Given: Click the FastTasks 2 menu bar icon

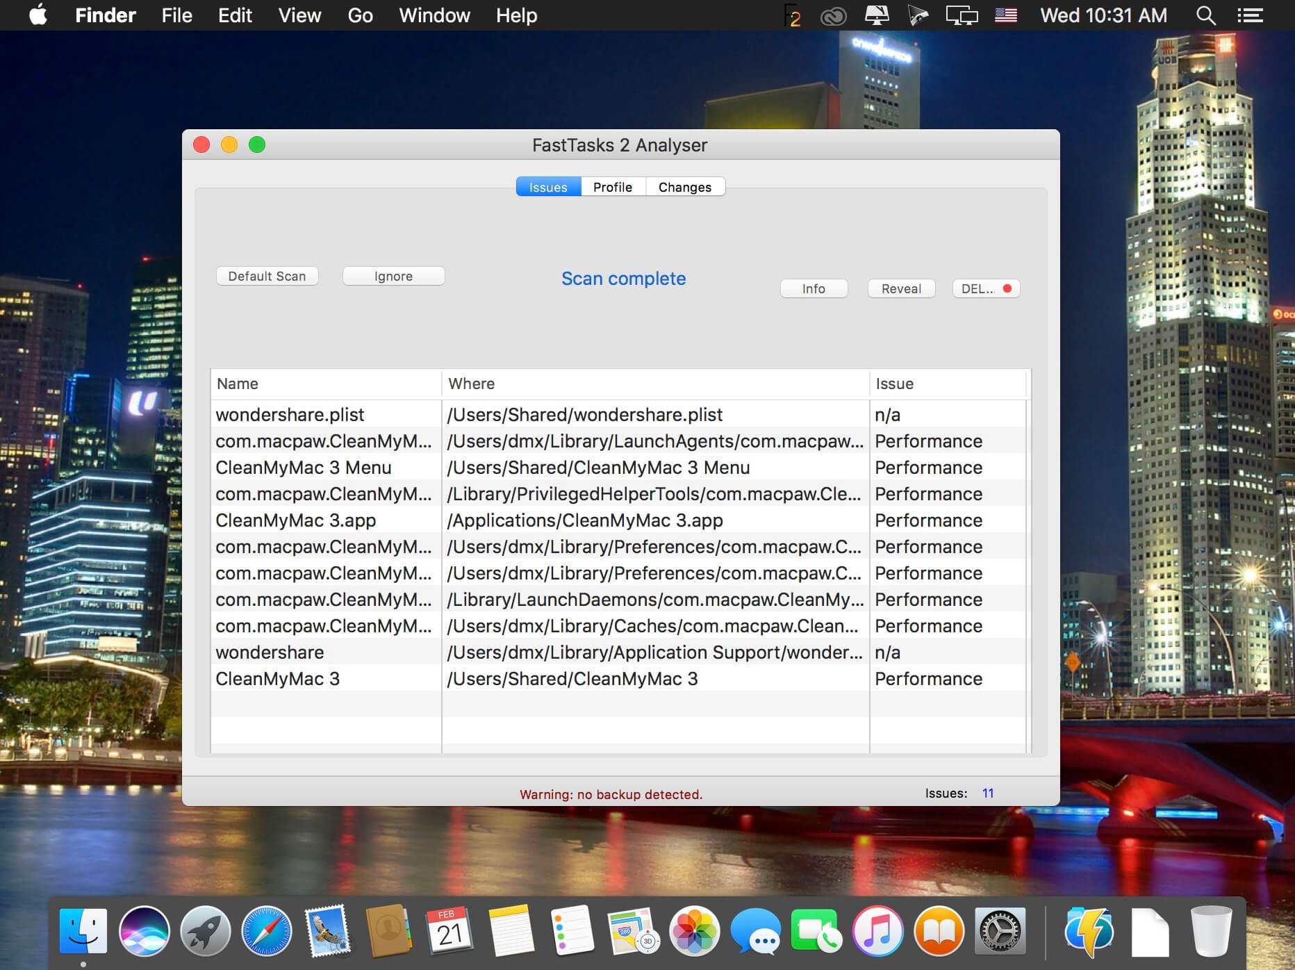Looking at the screenshot, I should pyautogui.click(x=792, y=15).
